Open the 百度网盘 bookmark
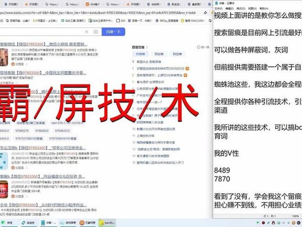Viewport: 302px width, 227px height. pos(18,20)
